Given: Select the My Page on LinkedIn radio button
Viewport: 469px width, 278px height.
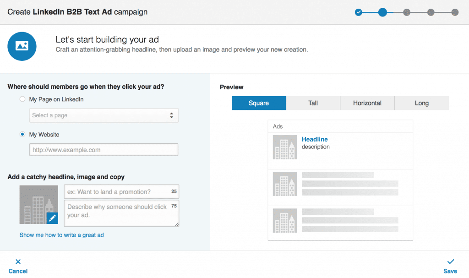Looking at the screenshot, I should [x=22, y=99].
